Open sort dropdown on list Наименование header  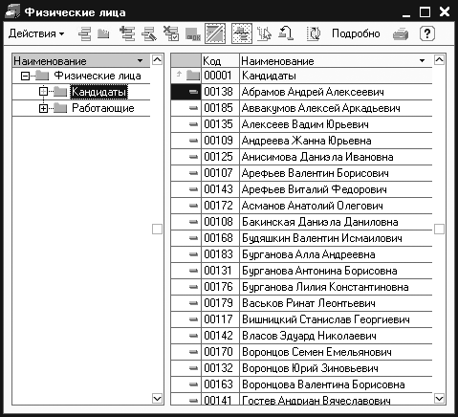coord(423,60)
